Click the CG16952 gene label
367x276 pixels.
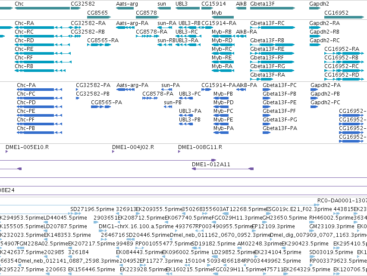click(x=336, y=12)
